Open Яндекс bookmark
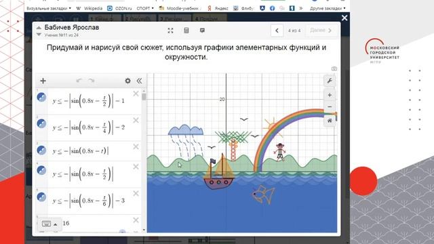Screen dimensions: 434x244 point(218,8)
